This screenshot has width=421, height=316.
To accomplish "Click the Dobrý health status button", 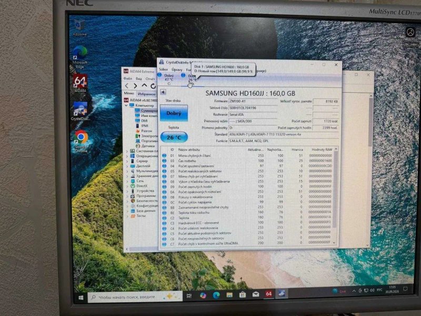I will tap(174, 113).
